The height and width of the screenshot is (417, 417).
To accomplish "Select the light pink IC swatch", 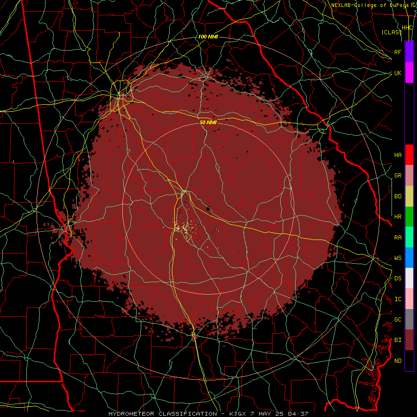I will pyautogui.click(x=409, y=299).
